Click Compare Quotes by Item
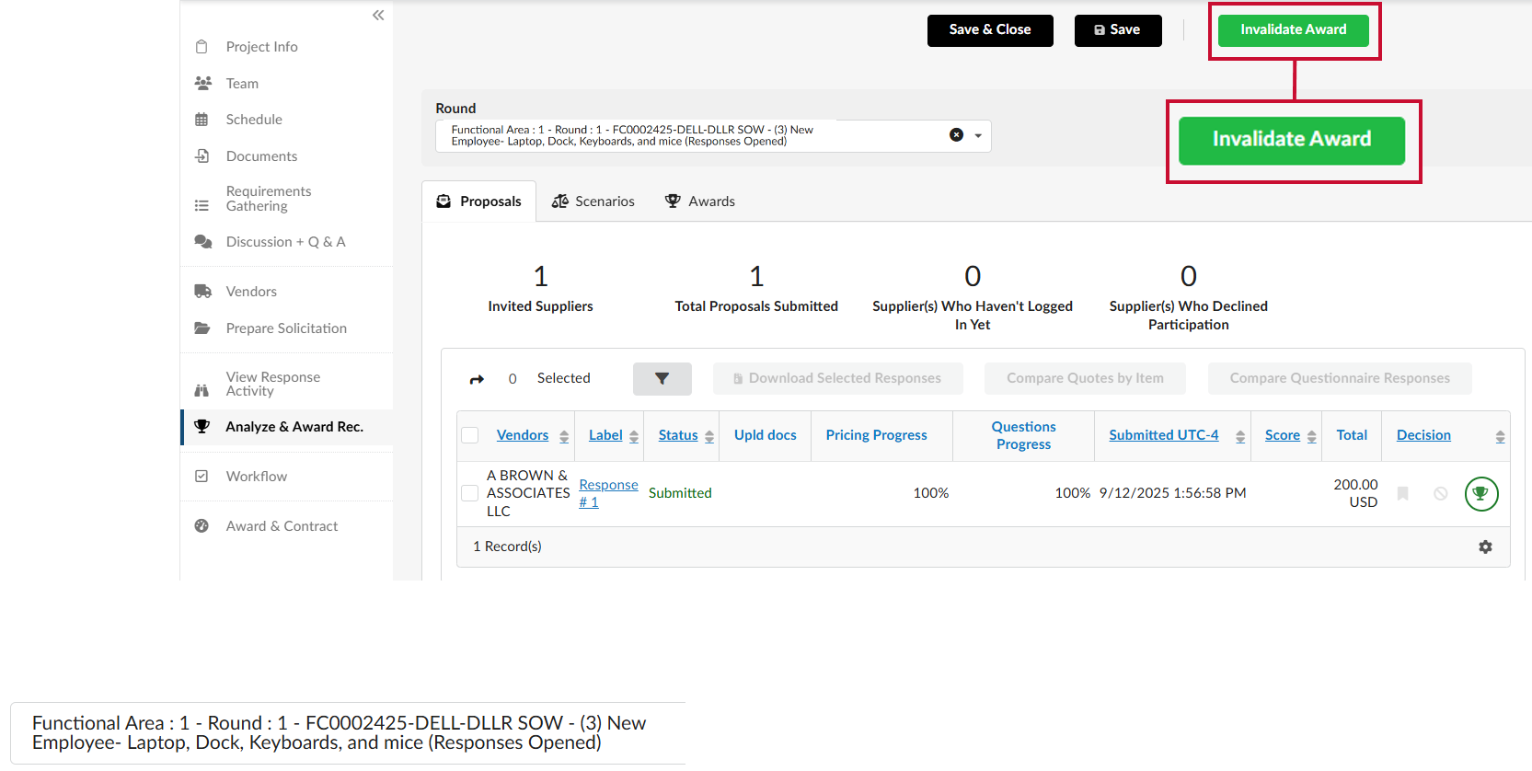This screenshot has width=1532, height=771. point(1085,379)
